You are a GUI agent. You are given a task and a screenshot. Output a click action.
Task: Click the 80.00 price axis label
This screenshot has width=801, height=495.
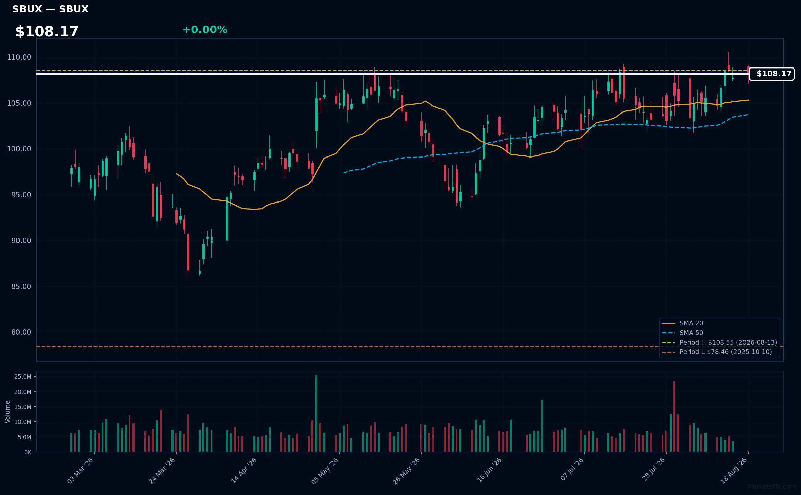[x=21, y=332]
